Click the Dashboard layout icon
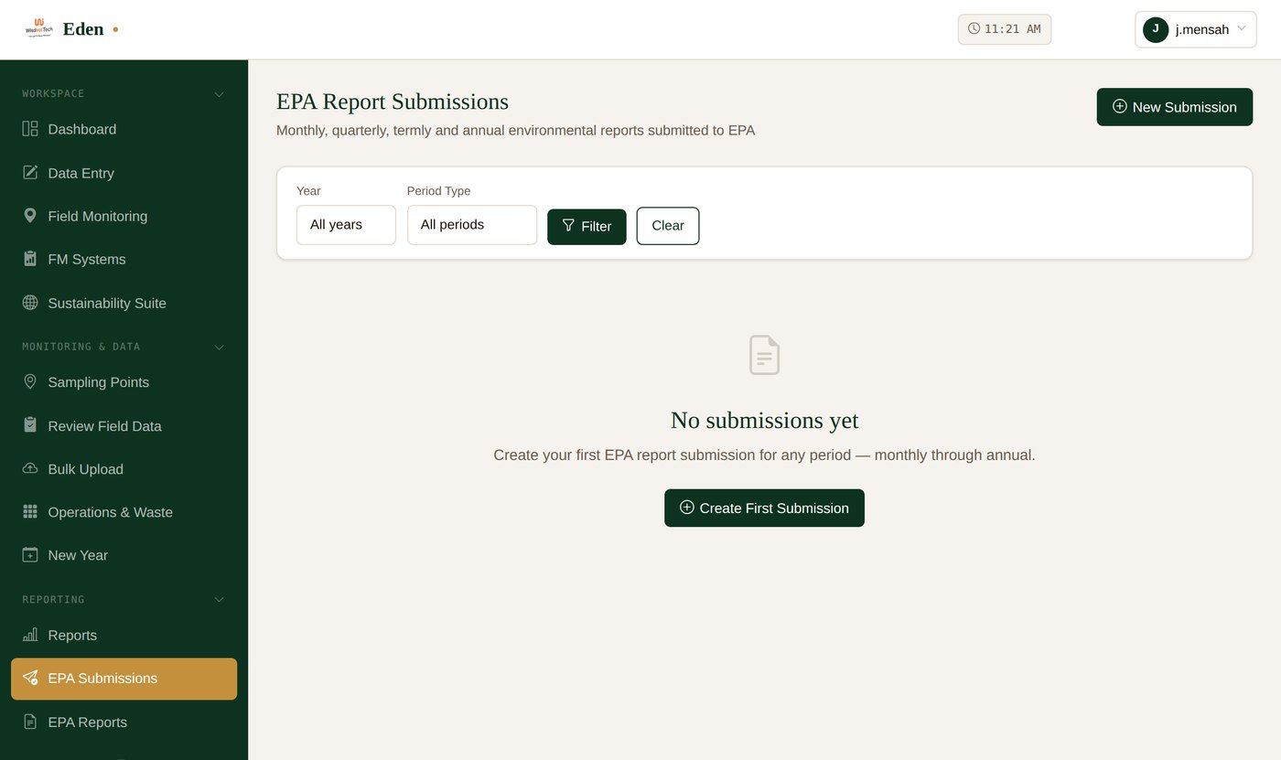Screen dimensions: 1281x760 pyautogui.click(x=30, y=129)
